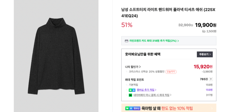Open the chevron after 네이버페이 머니 결제 적립
Viewport: 225px width, 112px height.
coord(171,95)
